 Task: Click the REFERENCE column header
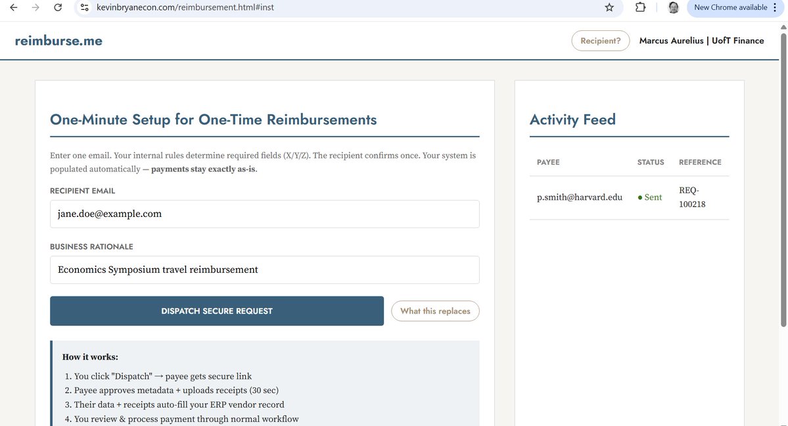point(700,162)
